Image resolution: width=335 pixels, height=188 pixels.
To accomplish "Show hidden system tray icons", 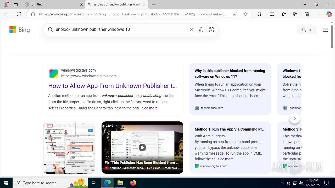I will tap(282, 183).
